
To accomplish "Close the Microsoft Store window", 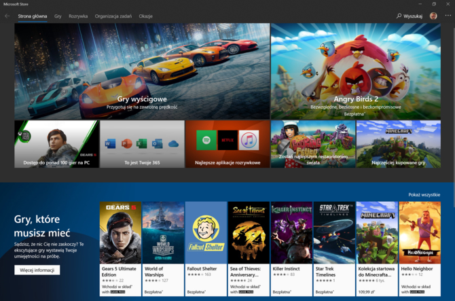I will (448, 4).
